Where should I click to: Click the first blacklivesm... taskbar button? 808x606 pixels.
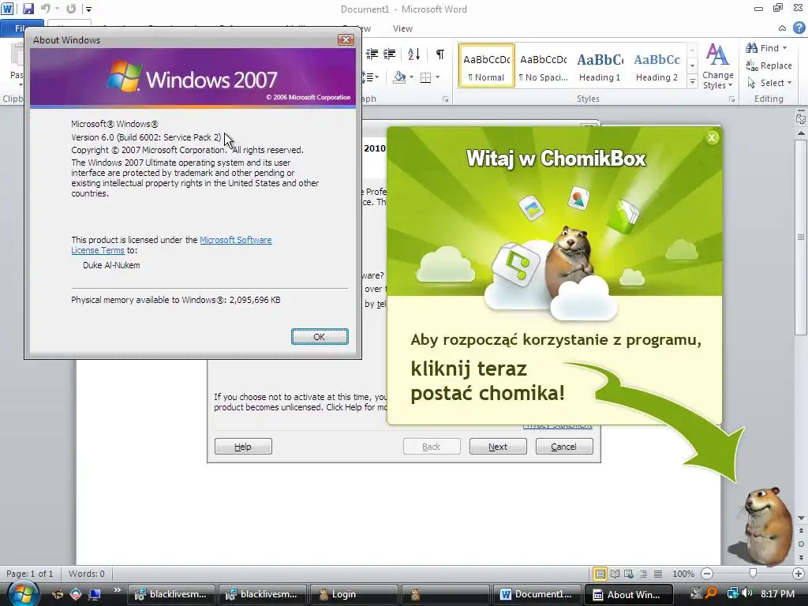pyautogui.click(x=171, y=594)
